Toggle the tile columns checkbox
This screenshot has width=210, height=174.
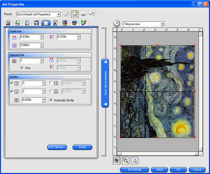coord(12,83)
